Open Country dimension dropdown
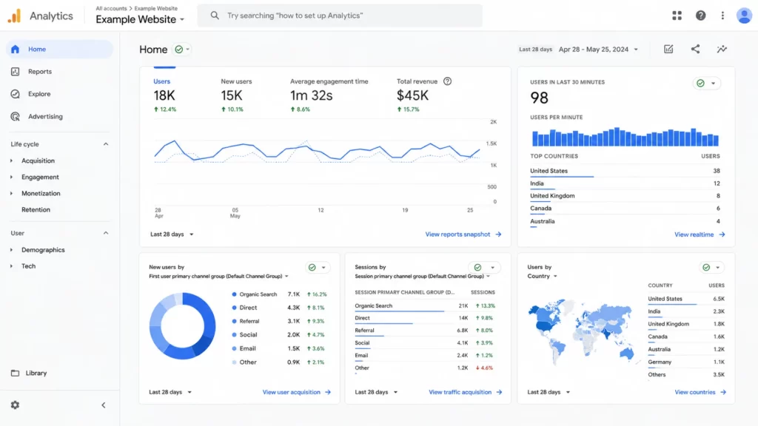 click(x=543, y=277)
